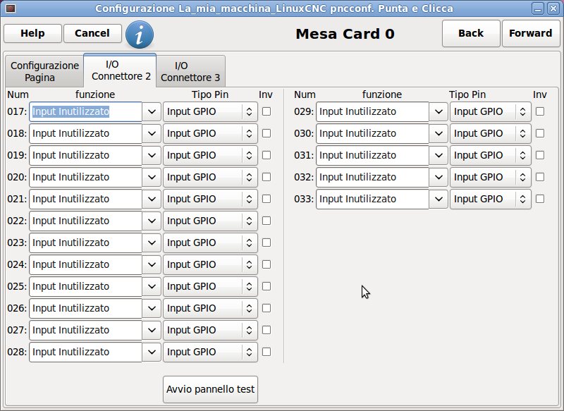This screenshot has height=411, width=564.
Task: Expand funzione dropdown arrow for pin 019
Action: 152,155
